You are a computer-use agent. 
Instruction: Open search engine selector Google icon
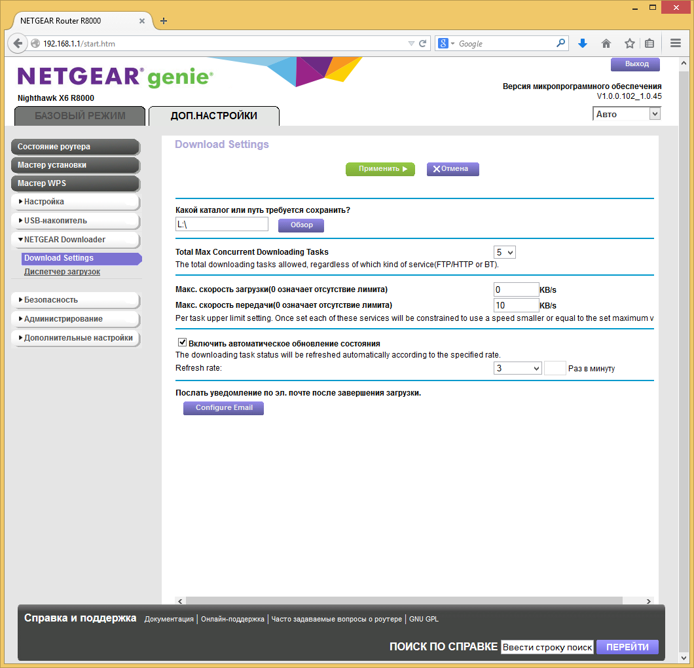point(446,43)
